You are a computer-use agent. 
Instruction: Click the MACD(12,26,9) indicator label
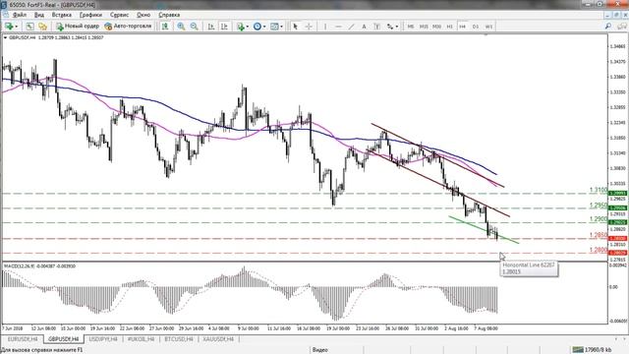pos(39,266)
